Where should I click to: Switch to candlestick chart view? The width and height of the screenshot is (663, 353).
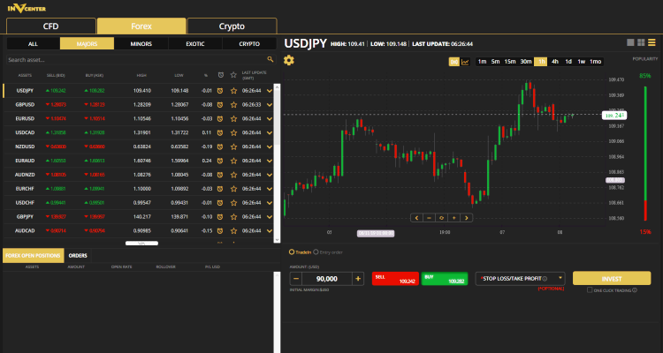[x=454, y=62]
